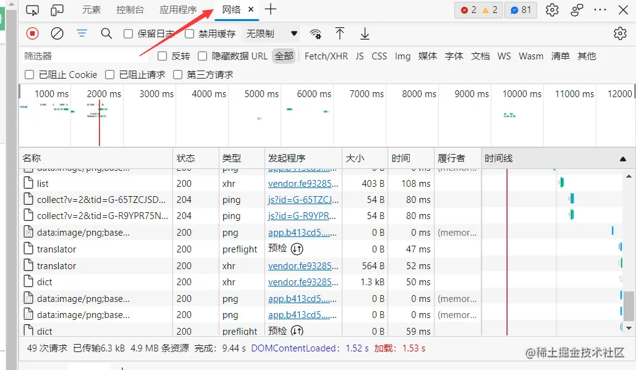This screenshot has height=370, width=636.
Task: Select the 全部 filter
Action: 284,56
